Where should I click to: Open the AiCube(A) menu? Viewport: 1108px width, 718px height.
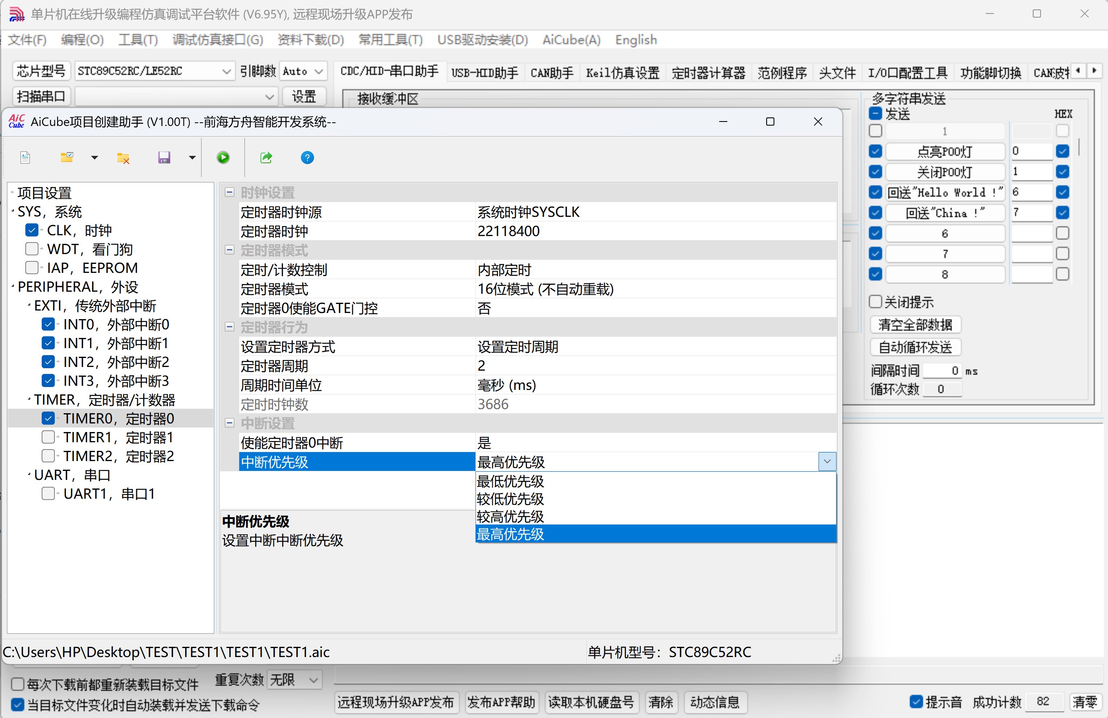(x=571, y=40)
